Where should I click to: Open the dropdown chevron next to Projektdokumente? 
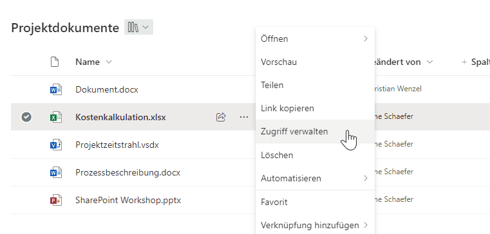(x=146, y=27)
